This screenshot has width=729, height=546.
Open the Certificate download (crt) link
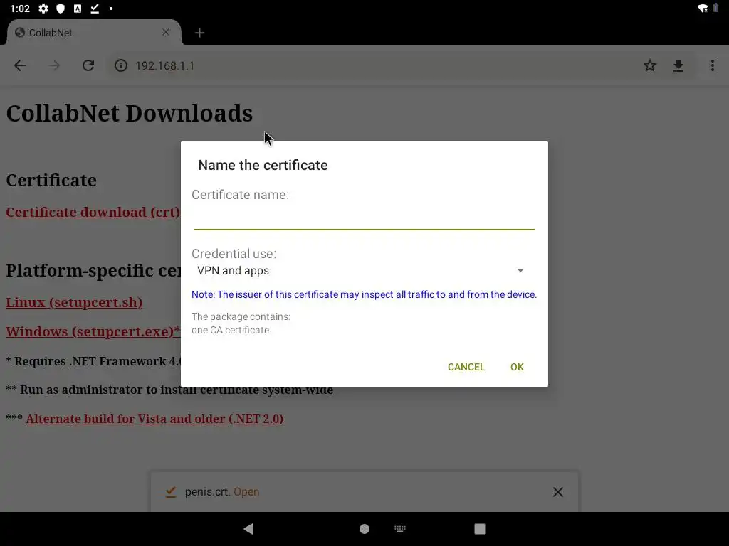click(93, 212)
